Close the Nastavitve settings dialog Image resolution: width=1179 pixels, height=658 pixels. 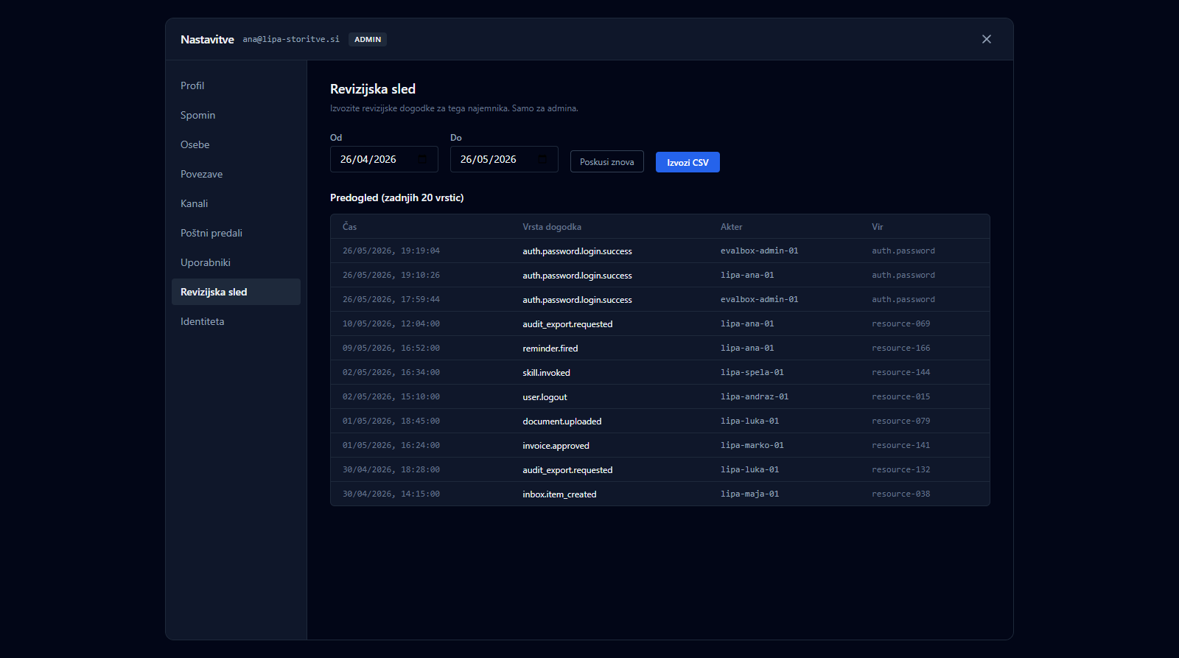coord(987,39)
